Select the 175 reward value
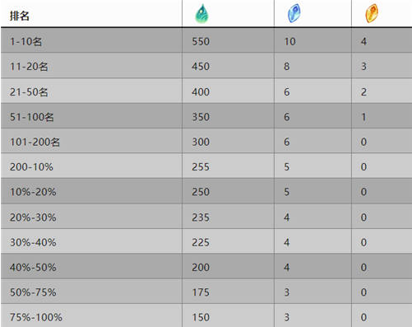 tap(201, 292)
